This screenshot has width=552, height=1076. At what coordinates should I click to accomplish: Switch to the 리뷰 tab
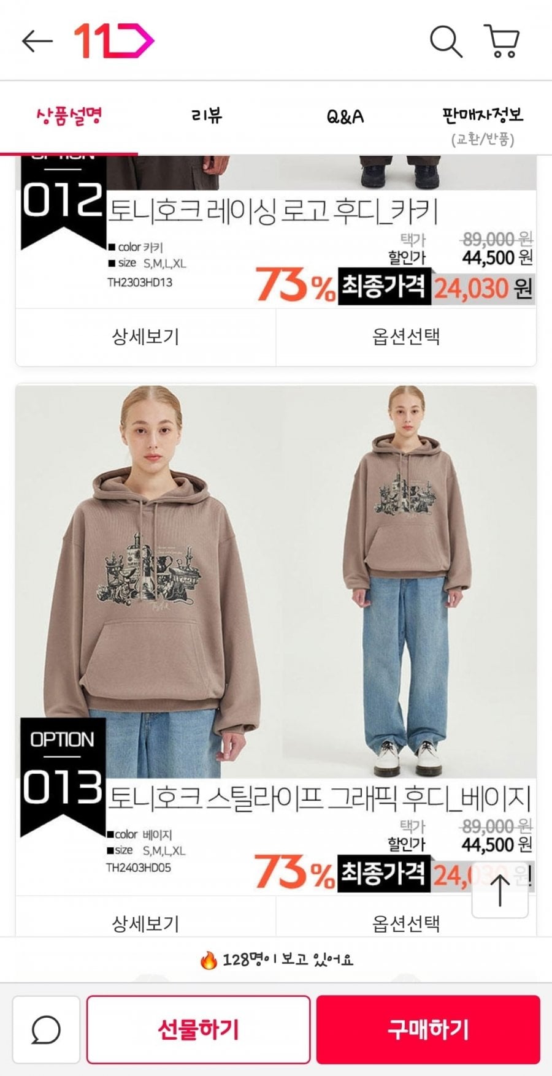tap(207, 115)
